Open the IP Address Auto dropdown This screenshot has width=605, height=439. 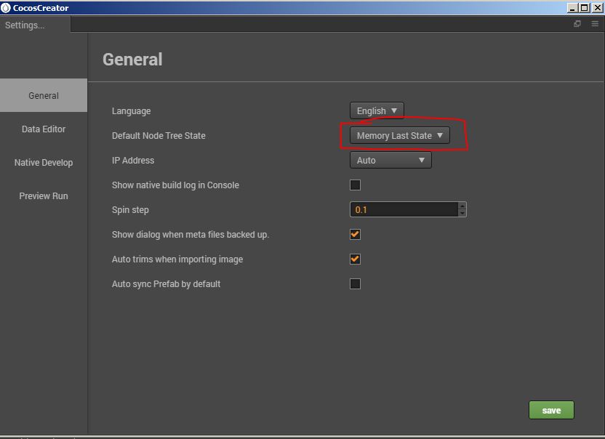click(390, 161)
